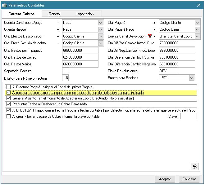The width and height of the screenshot is (205, 185).
Task: Click Clave Devoluciones field DEV
Action: (168, 71)
